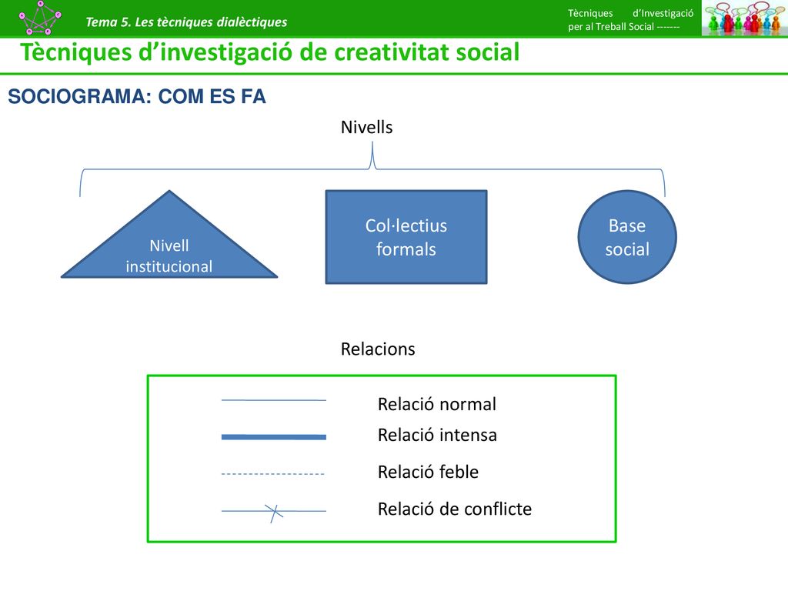
Task: Click the thick Relació intensa line sample
Action: (x=274, y=437)
